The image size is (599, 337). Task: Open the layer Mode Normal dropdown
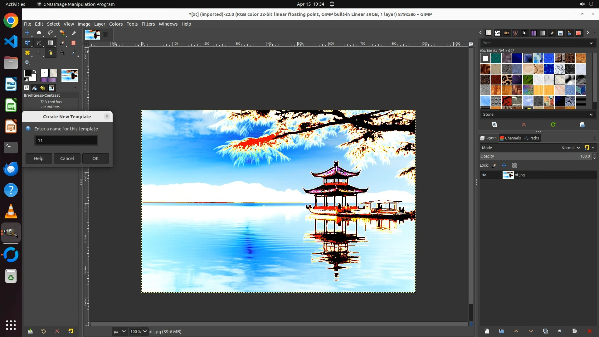[570, 148]
